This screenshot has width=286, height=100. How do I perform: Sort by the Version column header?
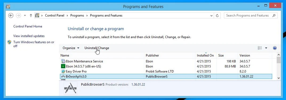(x=255, y=55)
